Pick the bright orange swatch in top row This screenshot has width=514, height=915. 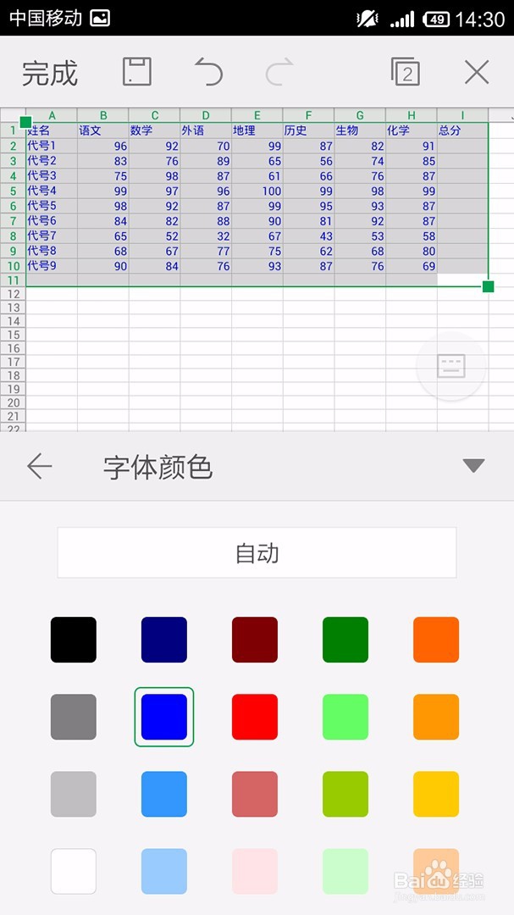pyautogui.click(x=436, y=640)
